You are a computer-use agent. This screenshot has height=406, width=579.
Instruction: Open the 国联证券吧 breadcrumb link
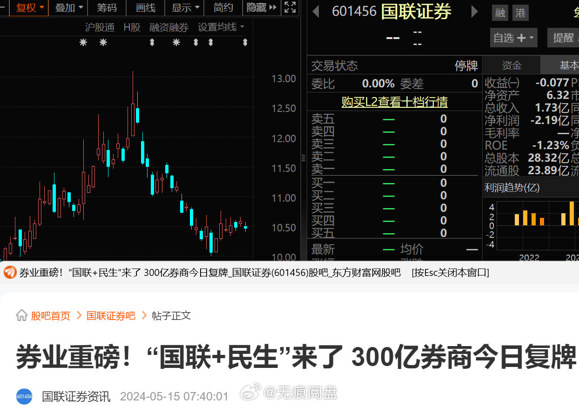coord(111,316)
